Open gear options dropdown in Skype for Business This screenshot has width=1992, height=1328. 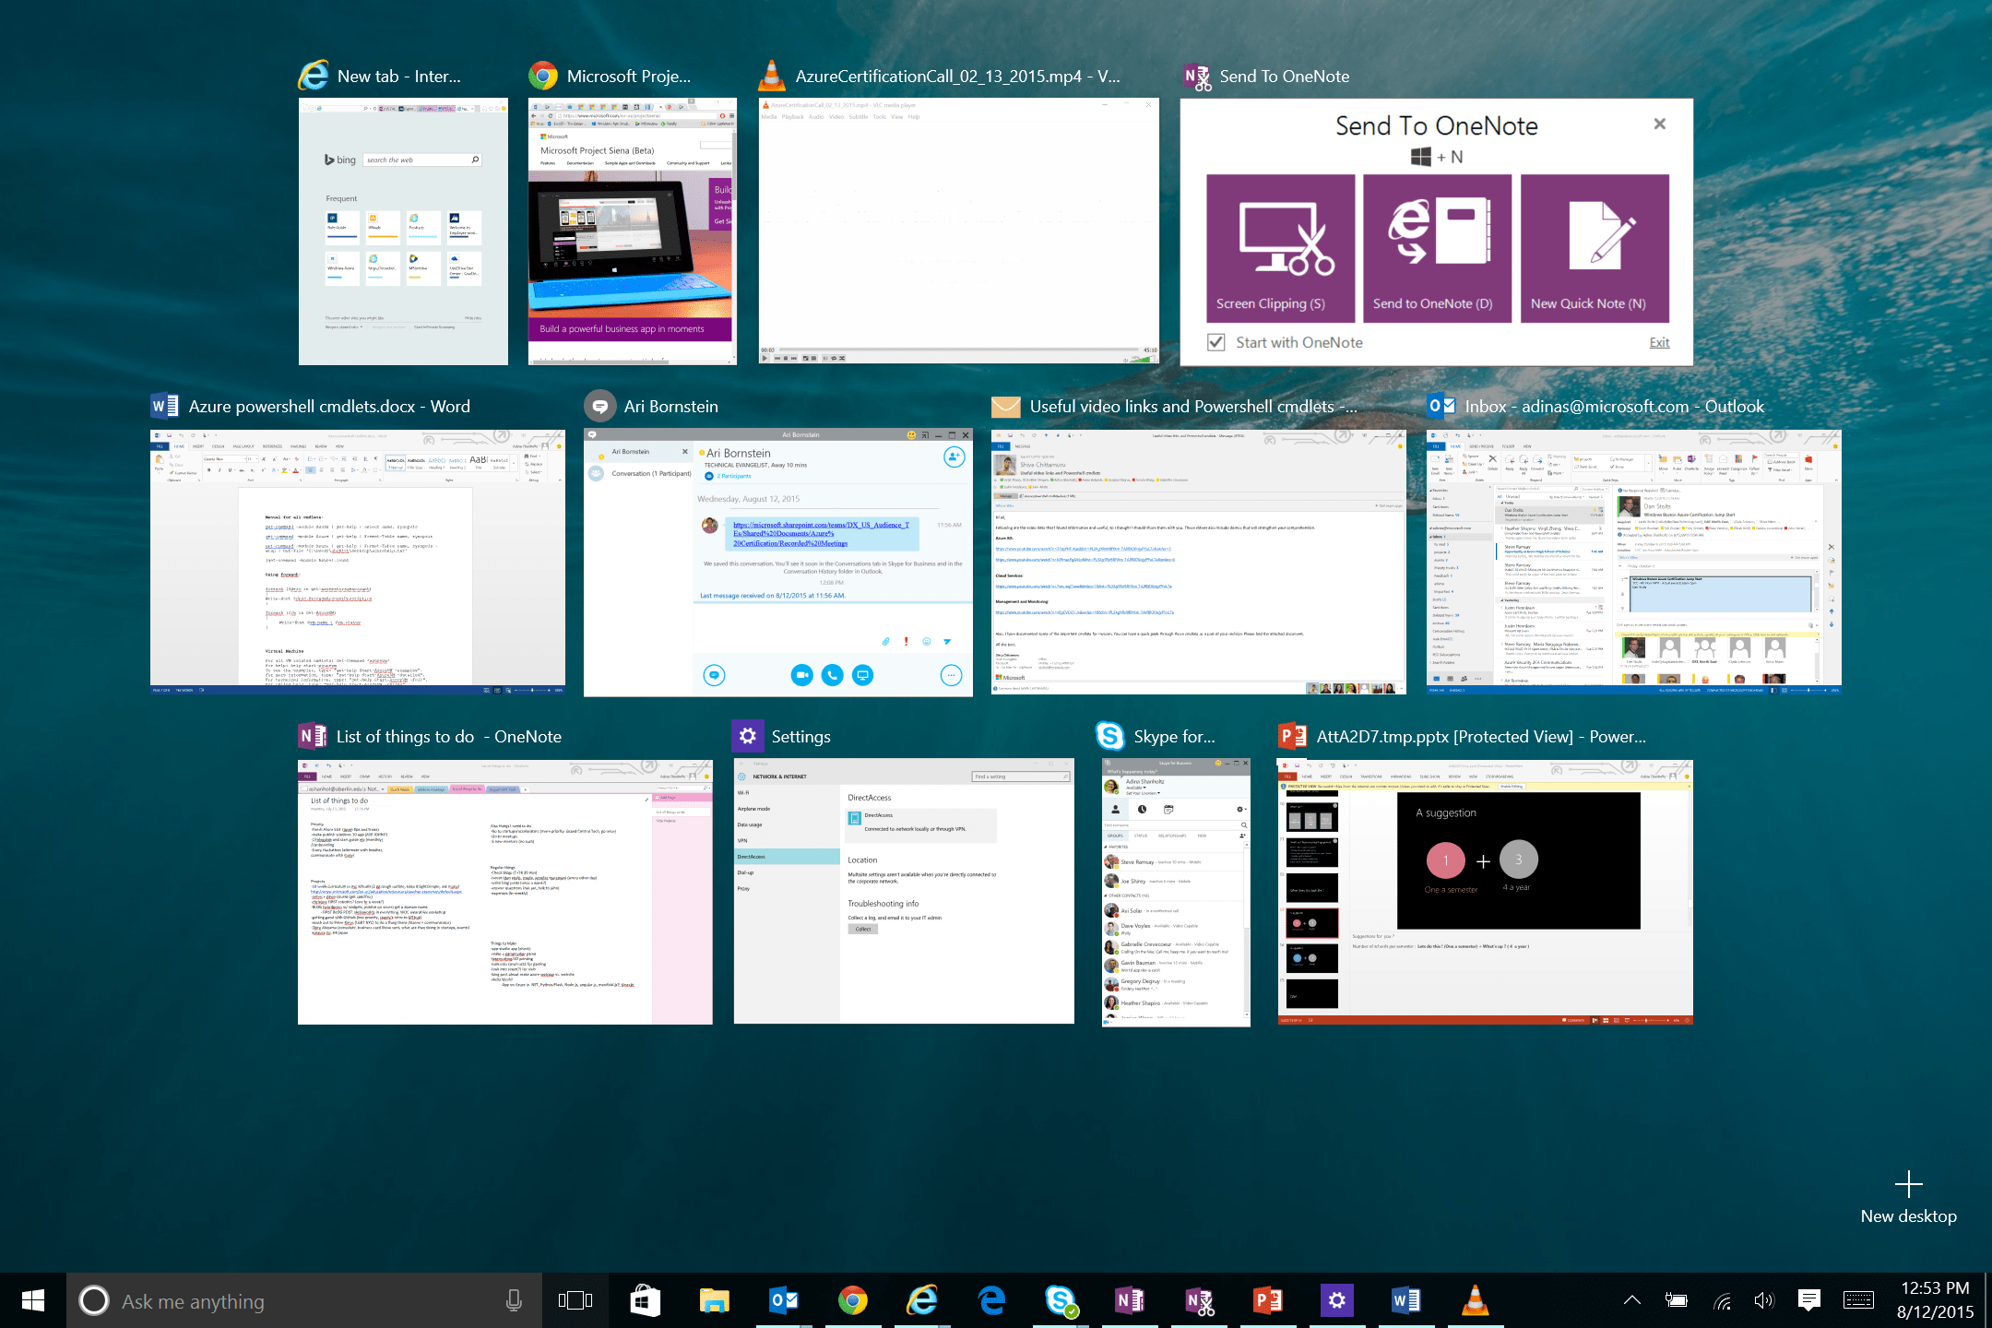pyautogui.click(x=1241, y=809)
